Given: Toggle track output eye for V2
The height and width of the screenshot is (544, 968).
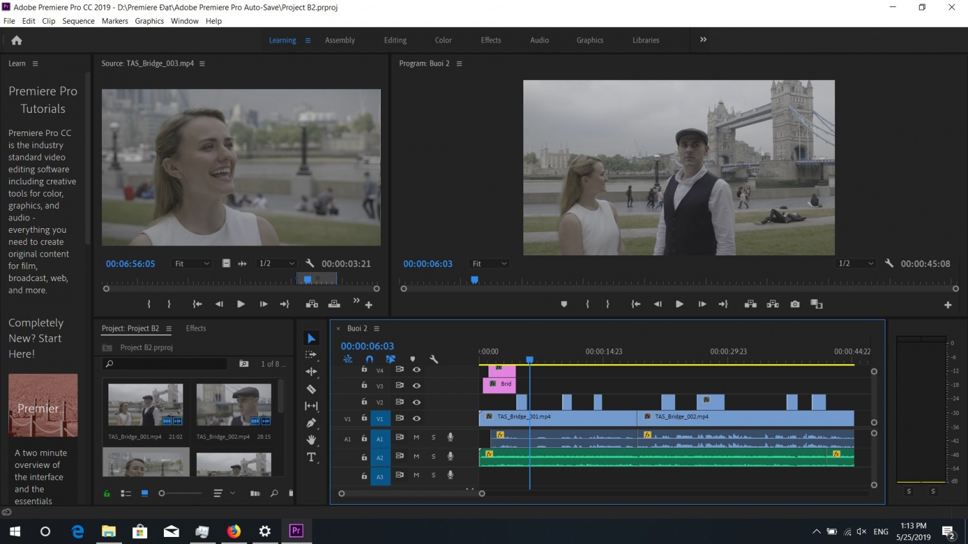Looking at the screenshot, I should pos(417,402).
